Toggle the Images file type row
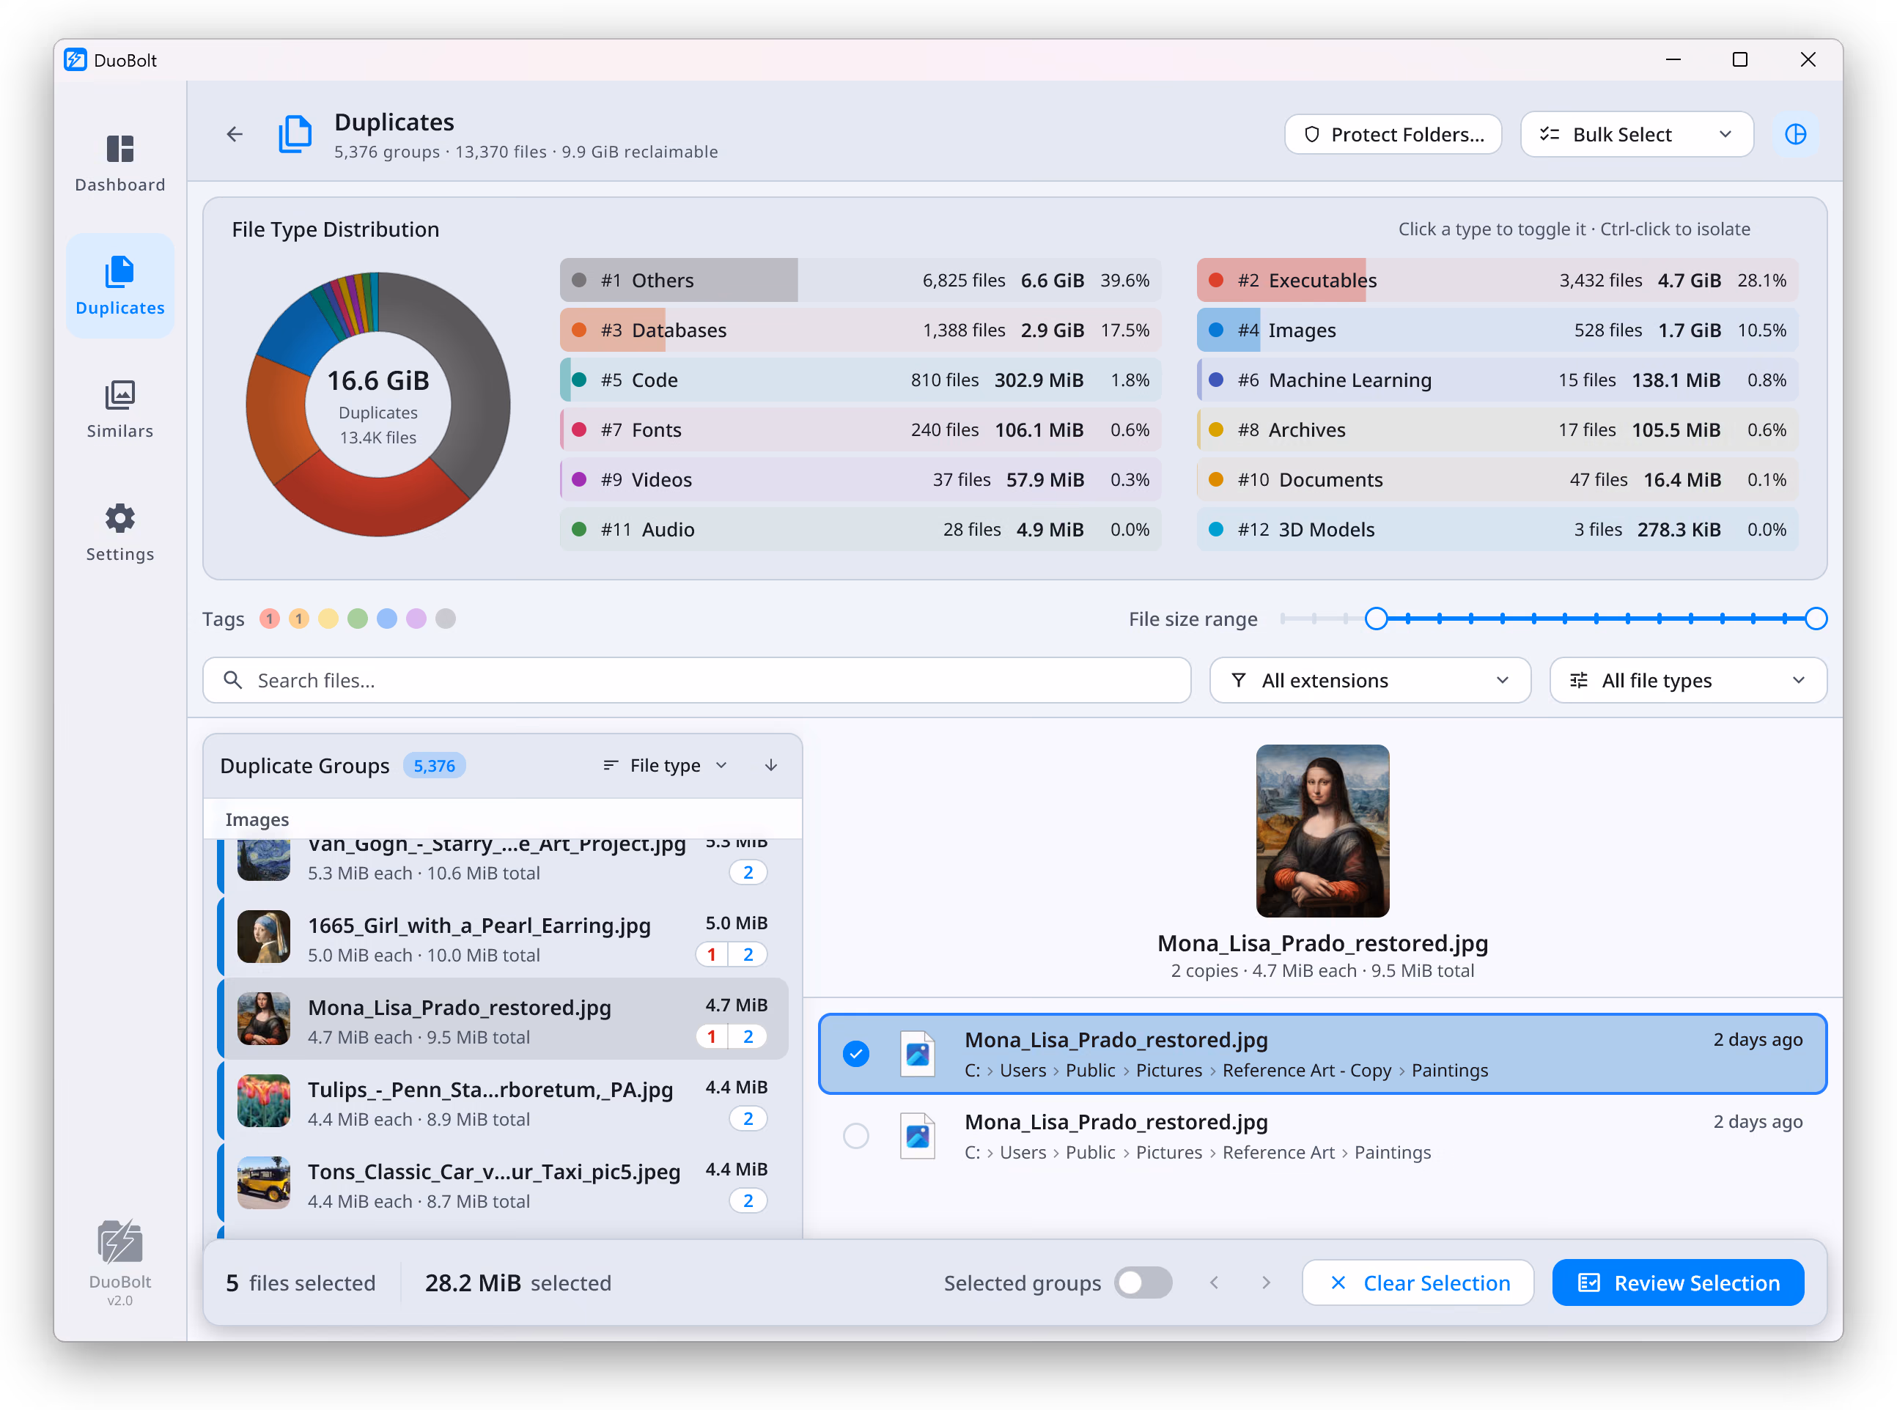Viewport: 1897px width, 1410px height. click(x=1497, y=330)
